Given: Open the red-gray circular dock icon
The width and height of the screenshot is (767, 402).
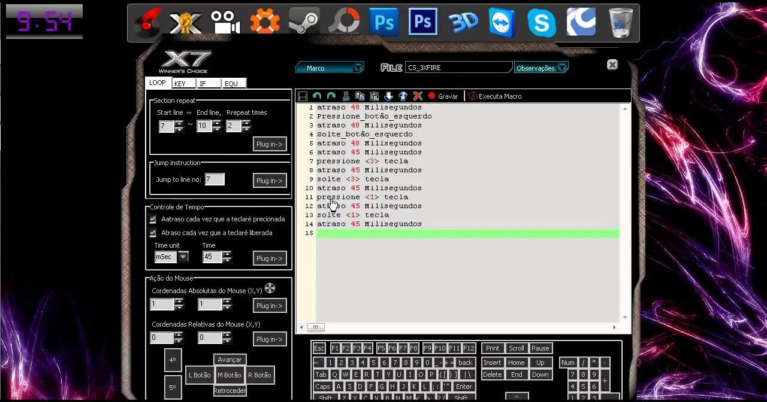Looking at the screenshot, I should point(344,23).
